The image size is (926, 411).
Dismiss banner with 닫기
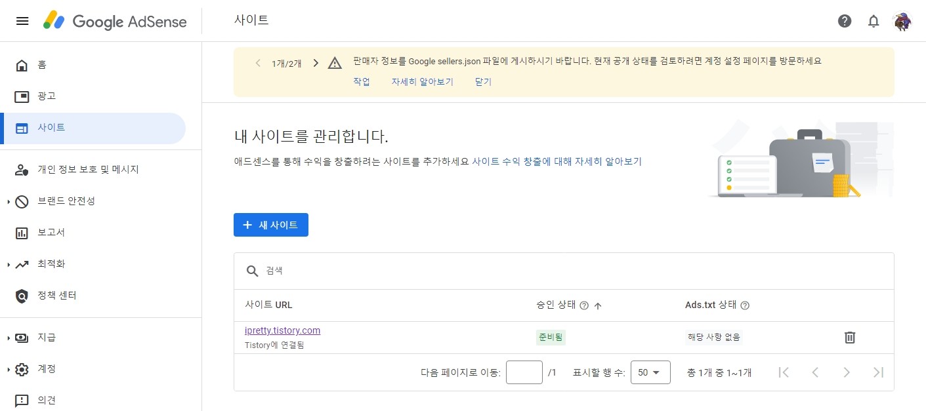(x=483, y=82)
